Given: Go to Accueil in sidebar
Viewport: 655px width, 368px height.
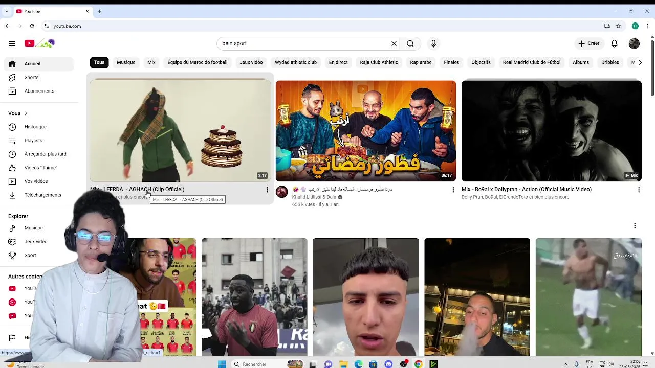Looking at the screenshot, I should 39,64.
